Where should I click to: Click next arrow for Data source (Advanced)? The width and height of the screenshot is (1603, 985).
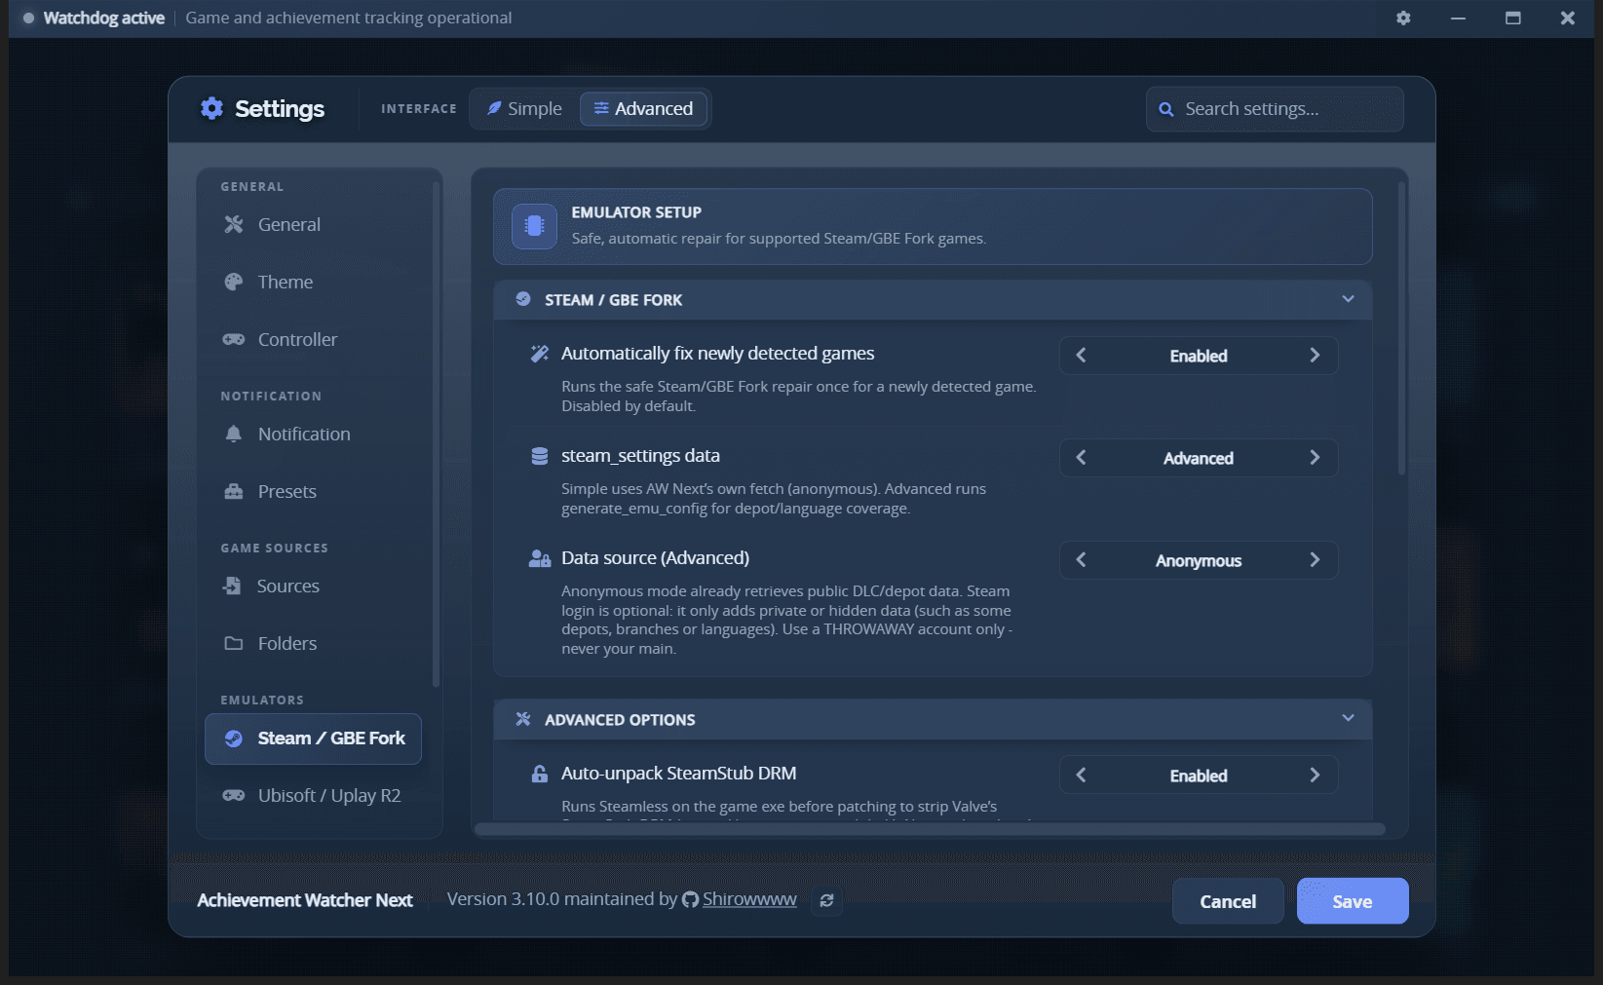tap(1315, 560)
